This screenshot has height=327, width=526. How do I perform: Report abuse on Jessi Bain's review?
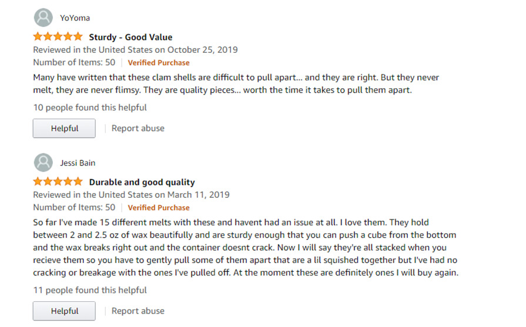138,311
